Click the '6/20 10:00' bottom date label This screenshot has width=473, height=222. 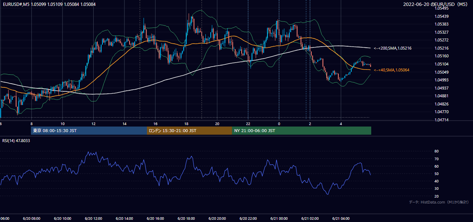pyautogui.click(x=62, y=219)
